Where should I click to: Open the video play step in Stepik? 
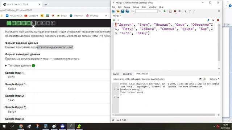pyautogui.click(x=48, y=23)
